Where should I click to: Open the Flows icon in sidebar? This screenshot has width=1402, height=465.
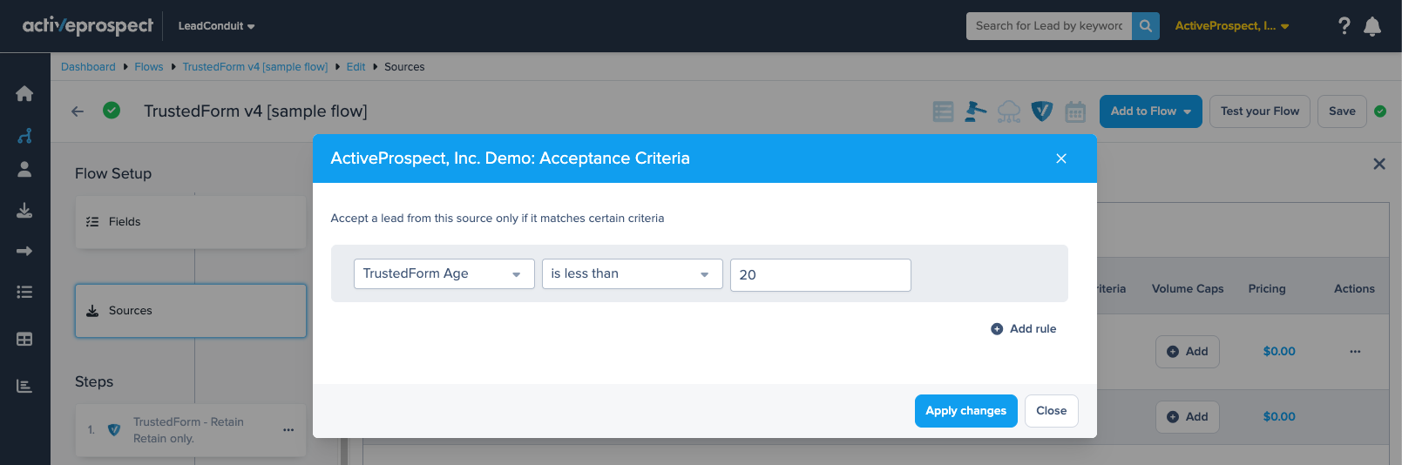pos(24,136)
